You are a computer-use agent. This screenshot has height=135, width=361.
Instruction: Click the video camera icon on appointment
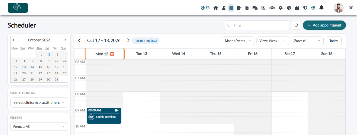tap(117, 110)
